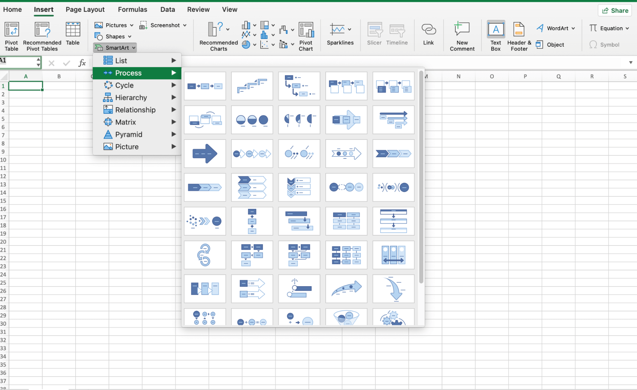637x390 pixels.
Task: Insert WordArt
Action: click(555, 28)
